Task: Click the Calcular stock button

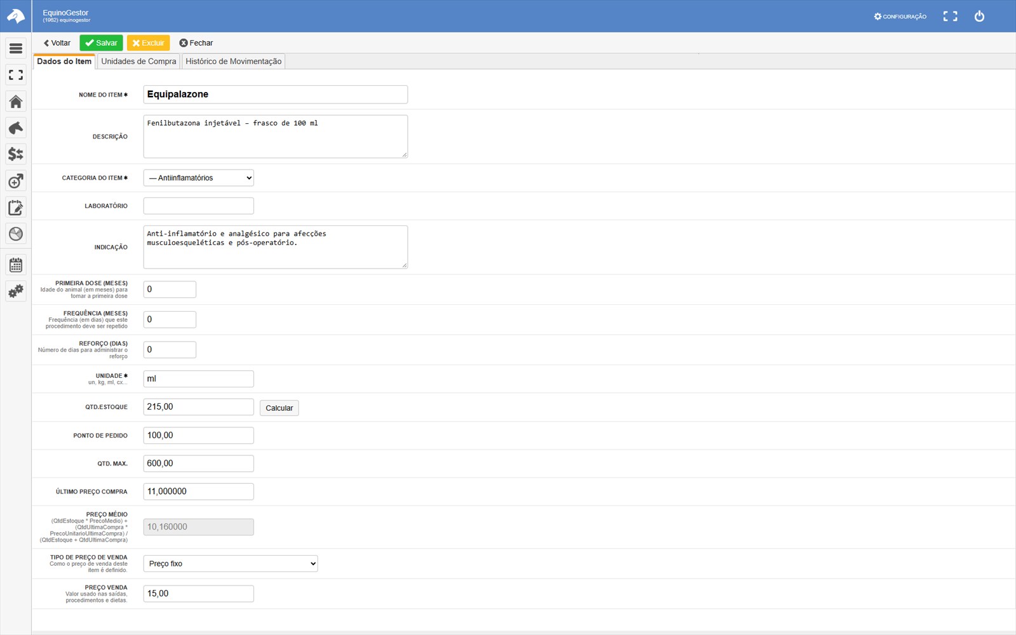Action: click(279, 408)
